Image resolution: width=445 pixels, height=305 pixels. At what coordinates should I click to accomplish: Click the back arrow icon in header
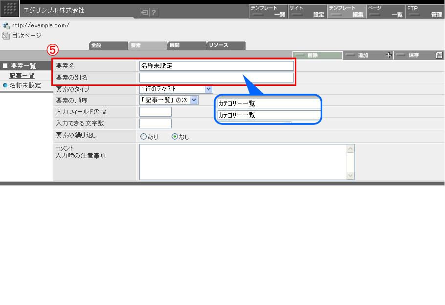[144, 13]
